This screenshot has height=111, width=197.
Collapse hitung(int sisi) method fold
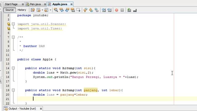pyautogui.click(x=13, y=68)
